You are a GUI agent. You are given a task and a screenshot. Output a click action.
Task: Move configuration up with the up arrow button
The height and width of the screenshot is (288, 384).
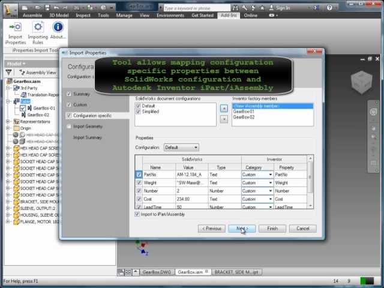click(x=224, y=108)
